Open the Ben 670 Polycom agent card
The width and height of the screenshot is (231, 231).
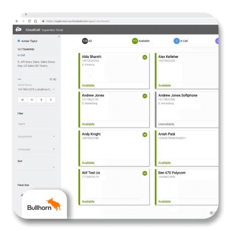pyautogui.click(x=187, y=187)
